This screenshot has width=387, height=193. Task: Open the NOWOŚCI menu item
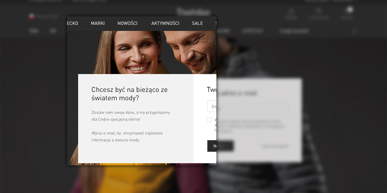pos(127,23)
